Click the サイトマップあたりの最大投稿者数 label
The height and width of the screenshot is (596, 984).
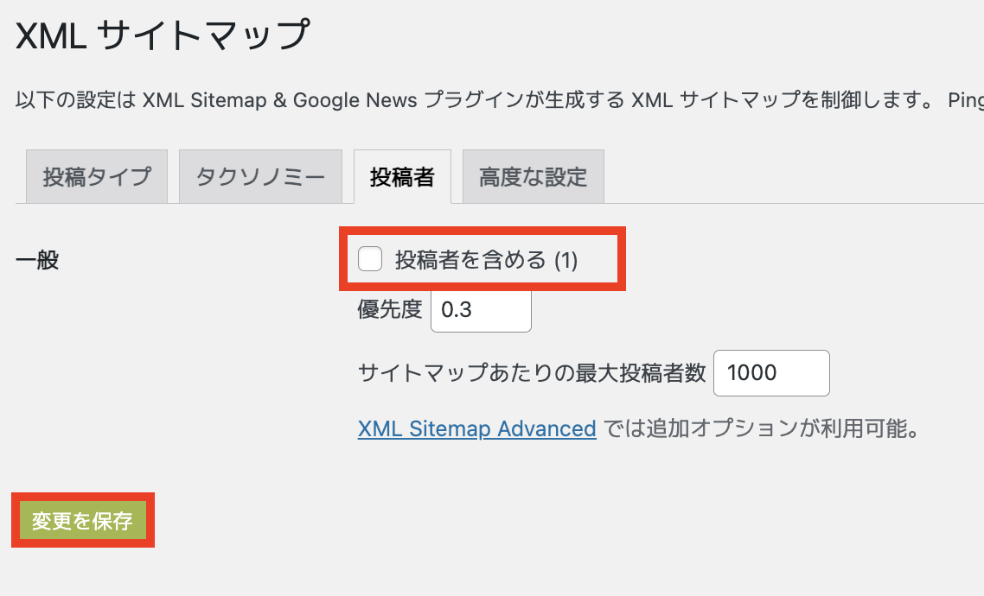(x=532, y=373)
